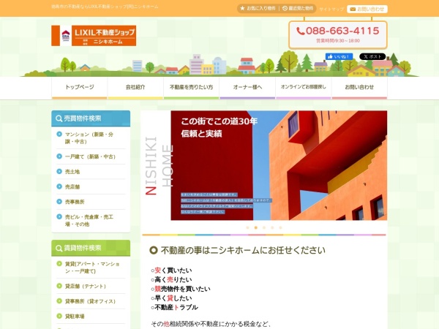The image size is (439, 329).
Task: Go to first slideshow dot
Action: [x=247, y=227]
